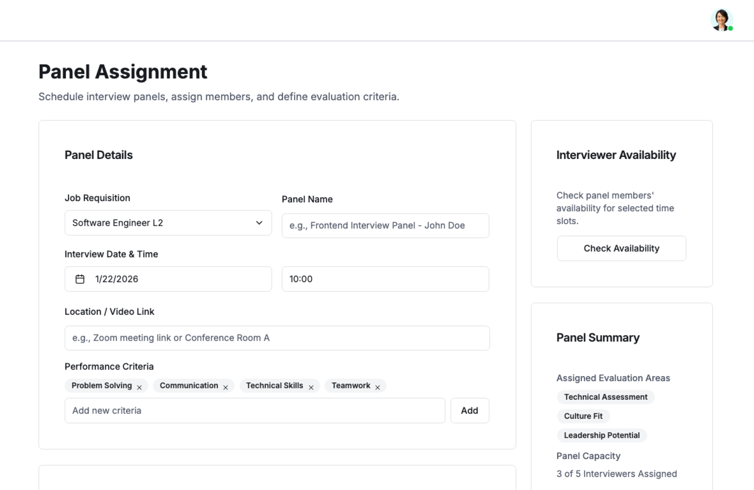Focus the Location / Video Link field
The height and width of the screenshot is (490, 754).
(277, 338)
